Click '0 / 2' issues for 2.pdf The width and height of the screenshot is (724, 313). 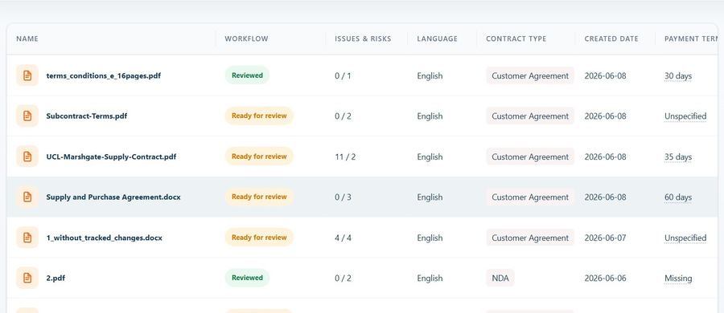click(x=343, y=278)
